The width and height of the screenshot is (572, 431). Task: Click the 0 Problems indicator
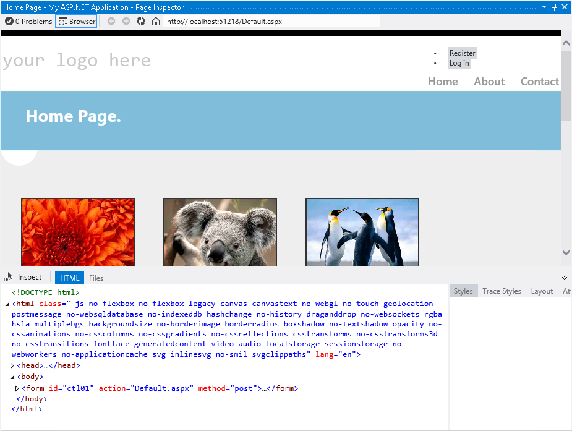[28, 20]
